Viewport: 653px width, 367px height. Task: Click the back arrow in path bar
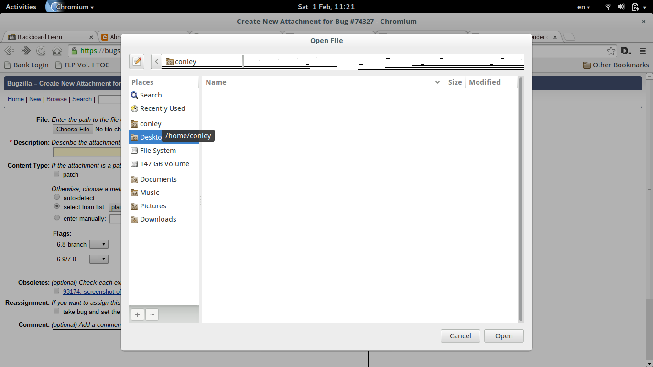pos(156,61)
